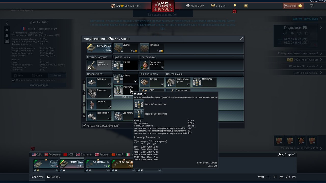Switch to the Германия nation tab
Screen dimensions: 326x183
(52, 155)
